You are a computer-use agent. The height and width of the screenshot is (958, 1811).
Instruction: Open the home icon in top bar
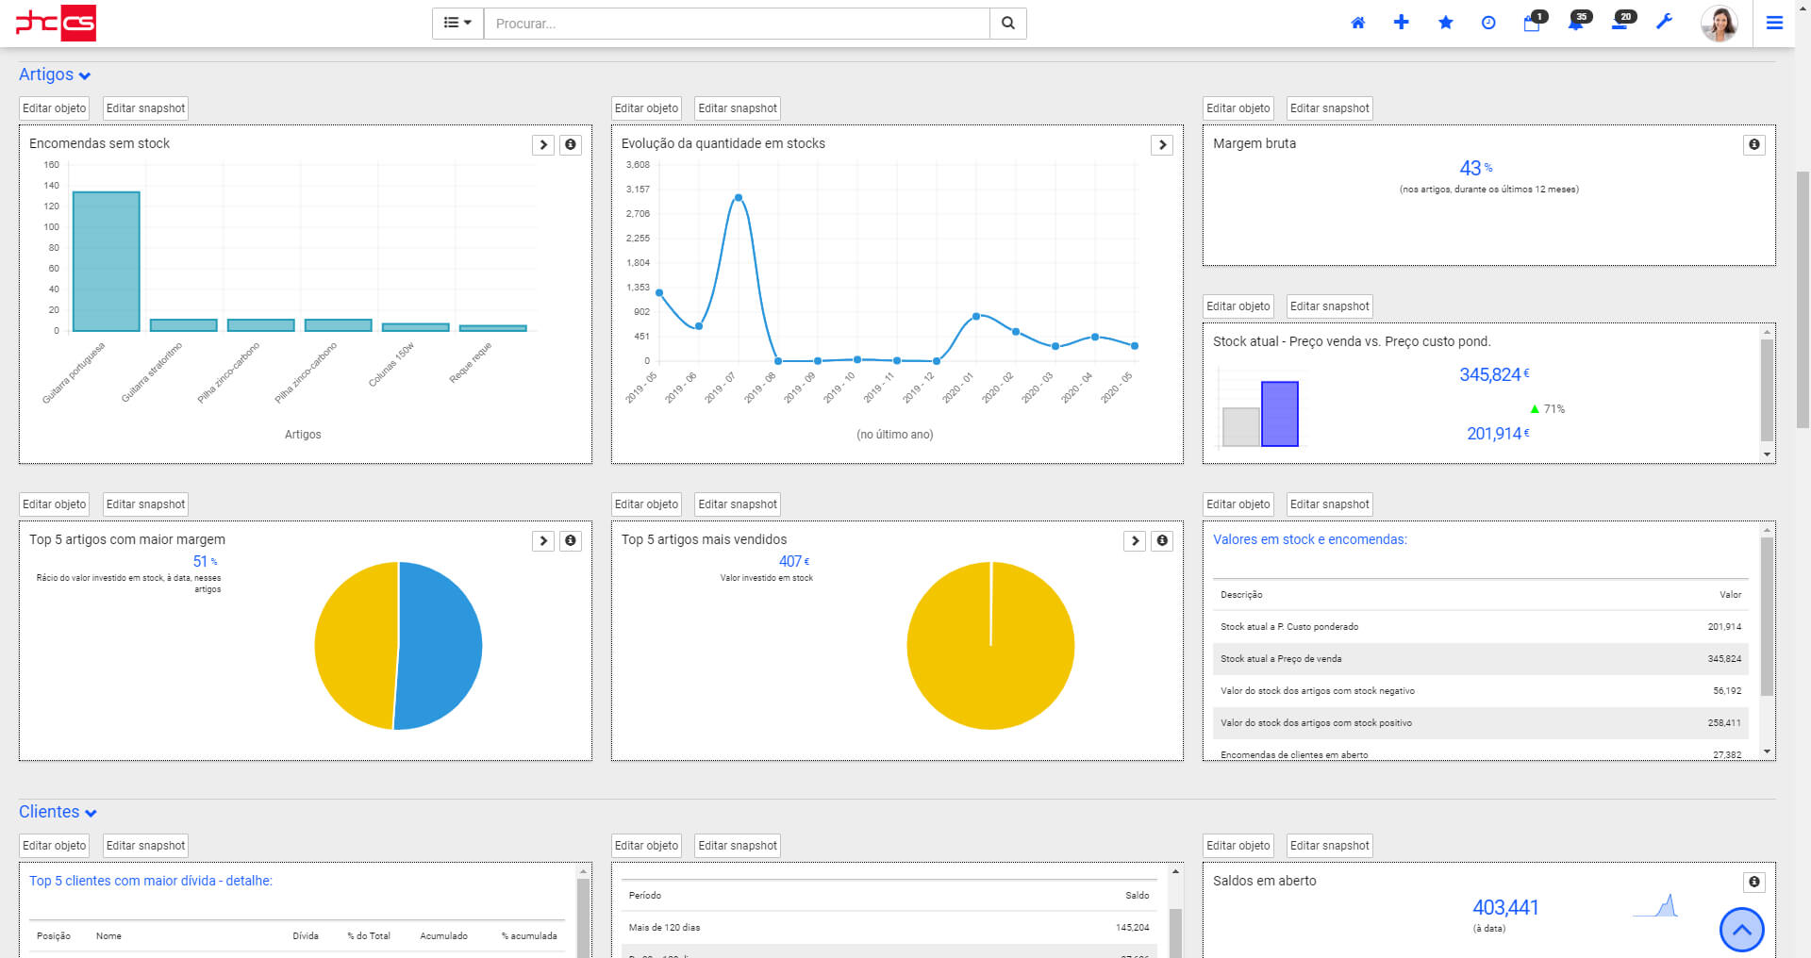(1357, 23)
